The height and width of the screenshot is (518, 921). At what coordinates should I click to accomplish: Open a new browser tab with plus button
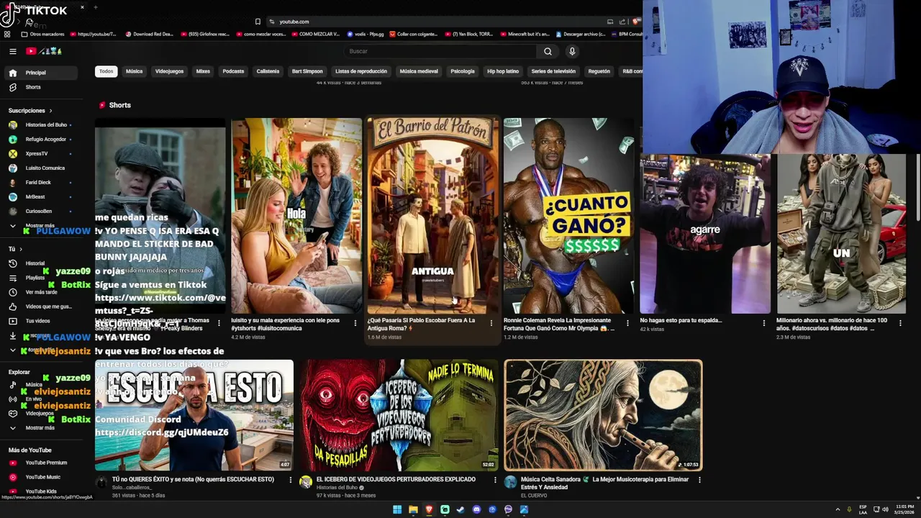click(x=95, y=7)
